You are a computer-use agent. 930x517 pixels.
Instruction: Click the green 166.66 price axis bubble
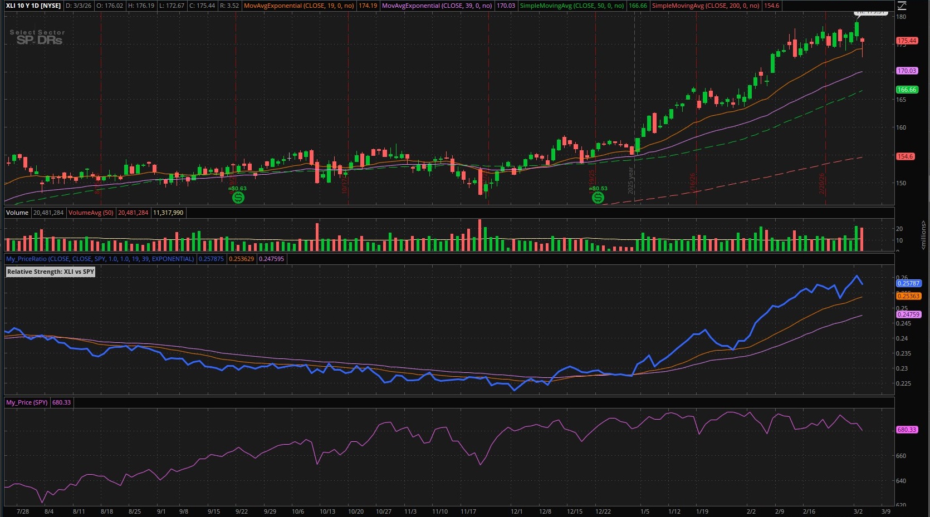pyautogui.click(x=907, y=90)
